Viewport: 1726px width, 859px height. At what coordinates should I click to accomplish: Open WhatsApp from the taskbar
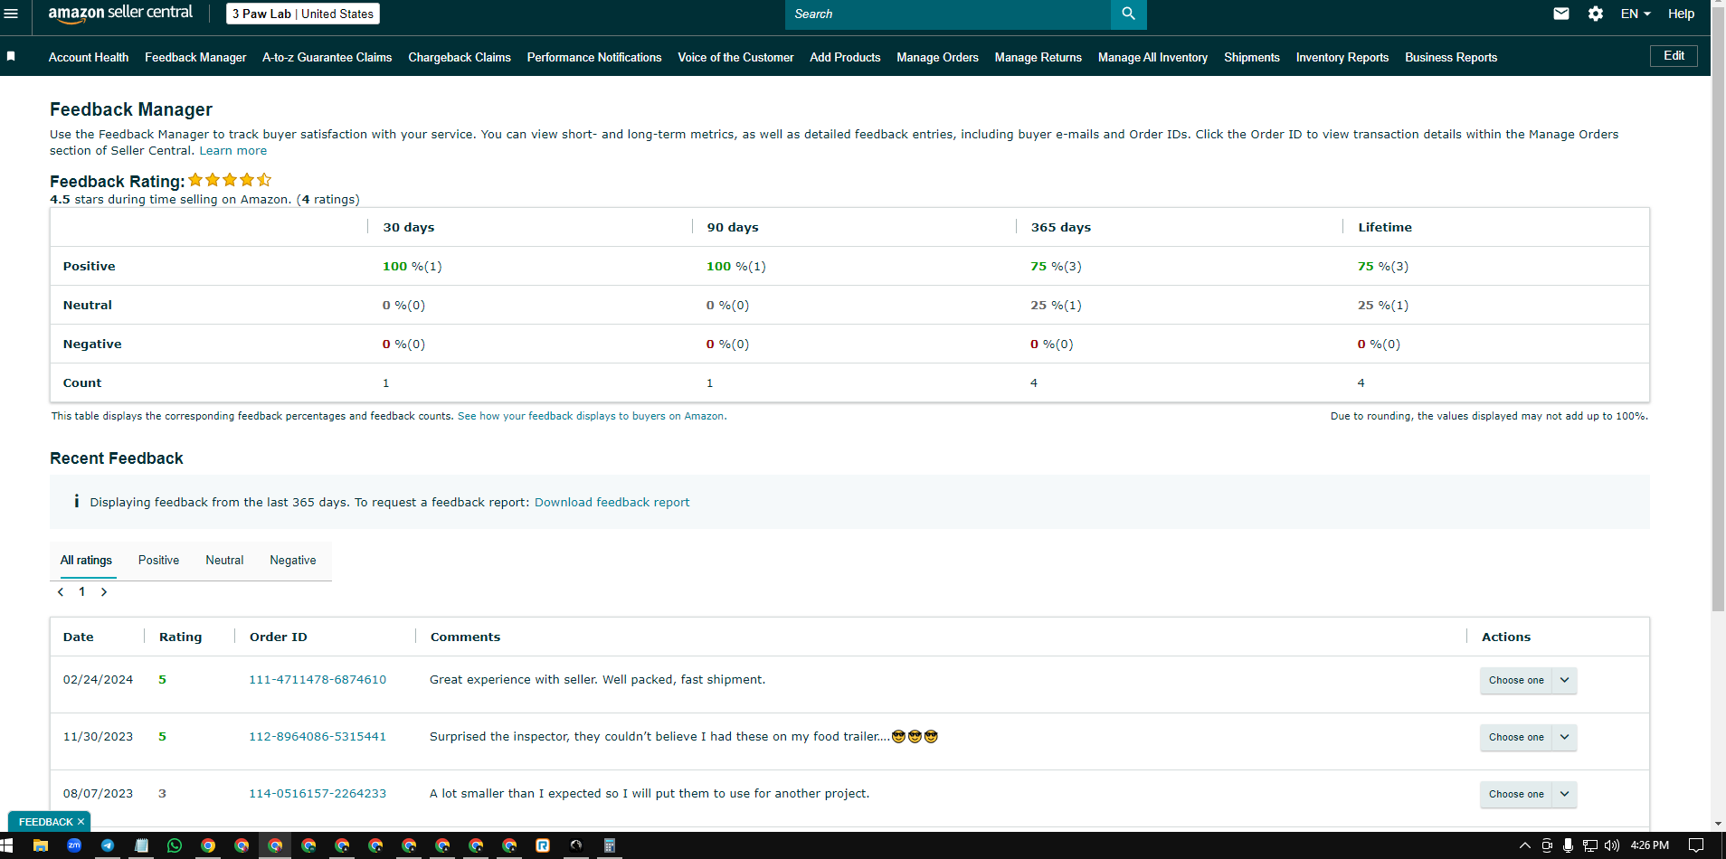click(175, 845)
